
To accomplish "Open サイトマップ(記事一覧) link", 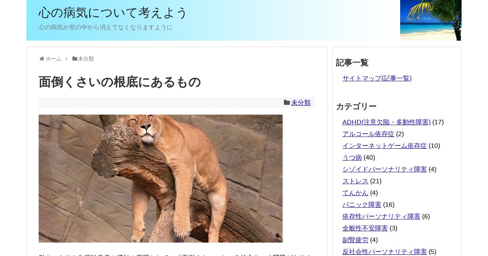I will (x=377, y=78).
